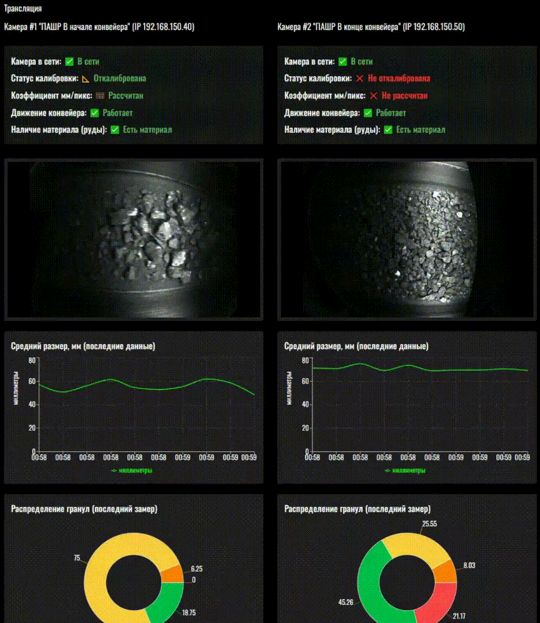The width and height of the screenshot is (540, 623).
Task: Click camera 1 donut label 6.25
Action: click(196, 569)
